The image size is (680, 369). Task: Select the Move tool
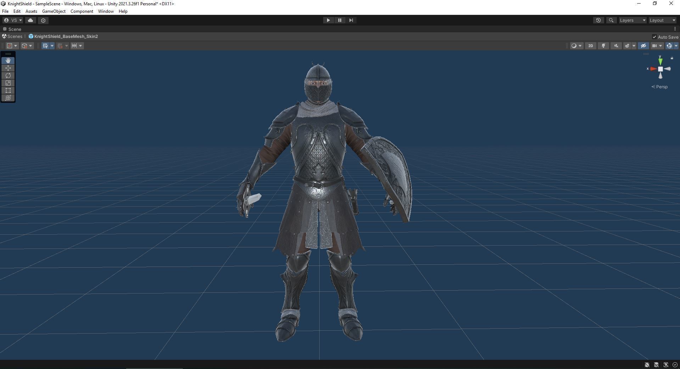pos(8,68)
